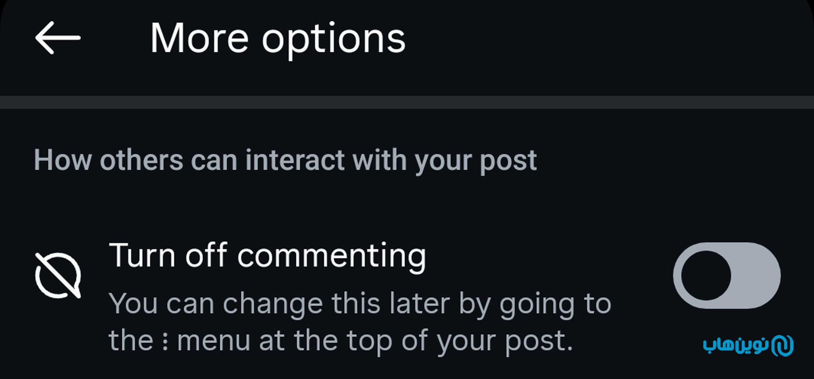This screenshot has height=379, width=814.
Task: Click the words "How others" in the section header
Action: pos(109,160)
